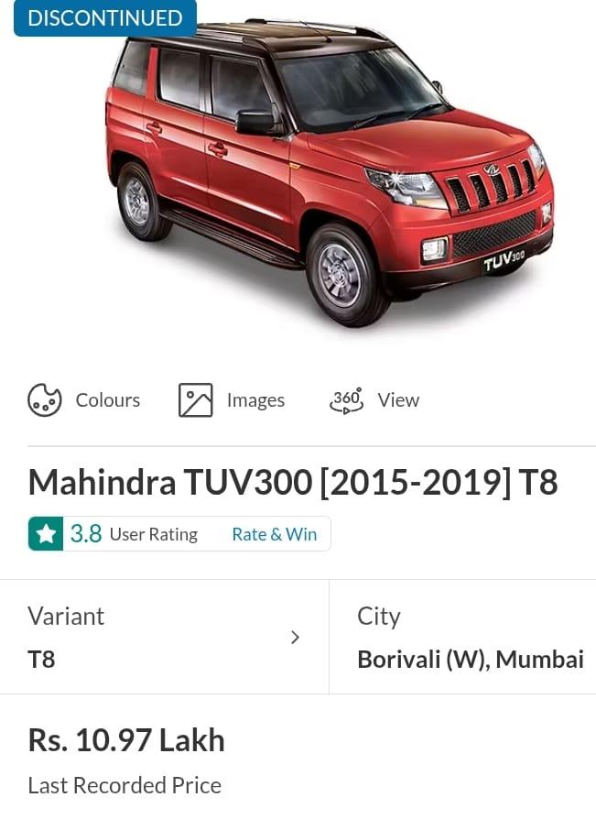
Task: Tap the City field label
Action: (x=379, y=617)
